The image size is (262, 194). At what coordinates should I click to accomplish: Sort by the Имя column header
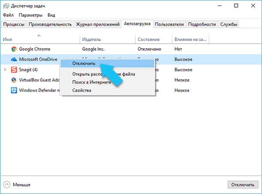[40, 39]
